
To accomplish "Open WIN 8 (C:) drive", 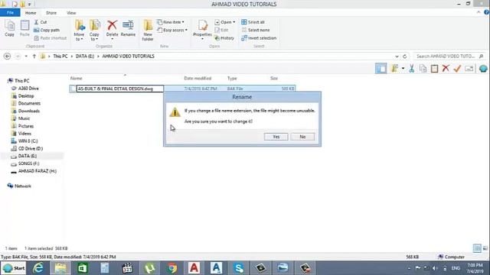I will tap(28, 141).
